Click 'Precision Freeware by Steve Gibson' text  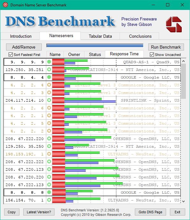(139, 22)
